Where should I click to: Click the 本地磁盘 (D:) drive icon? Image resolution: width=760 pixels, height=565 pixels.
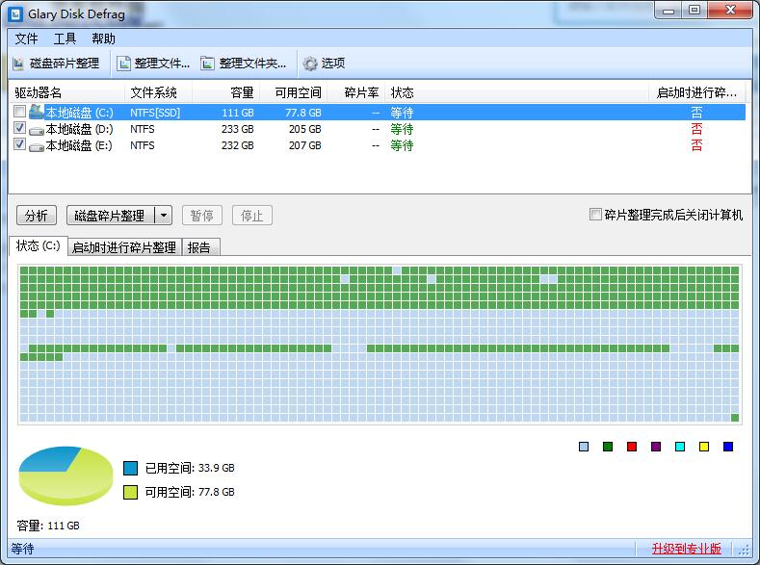(36, 129)
